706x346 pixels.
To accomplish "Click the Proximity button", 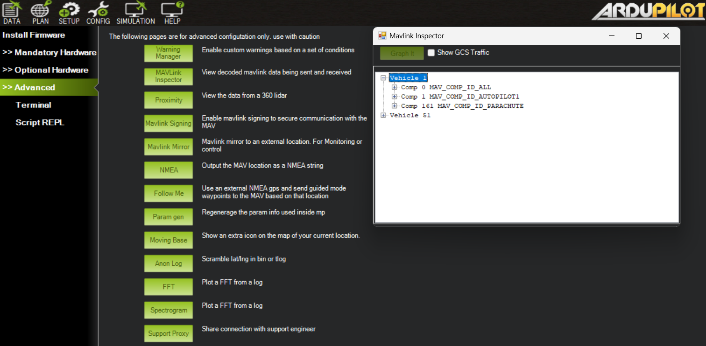I will click(168, 100).
